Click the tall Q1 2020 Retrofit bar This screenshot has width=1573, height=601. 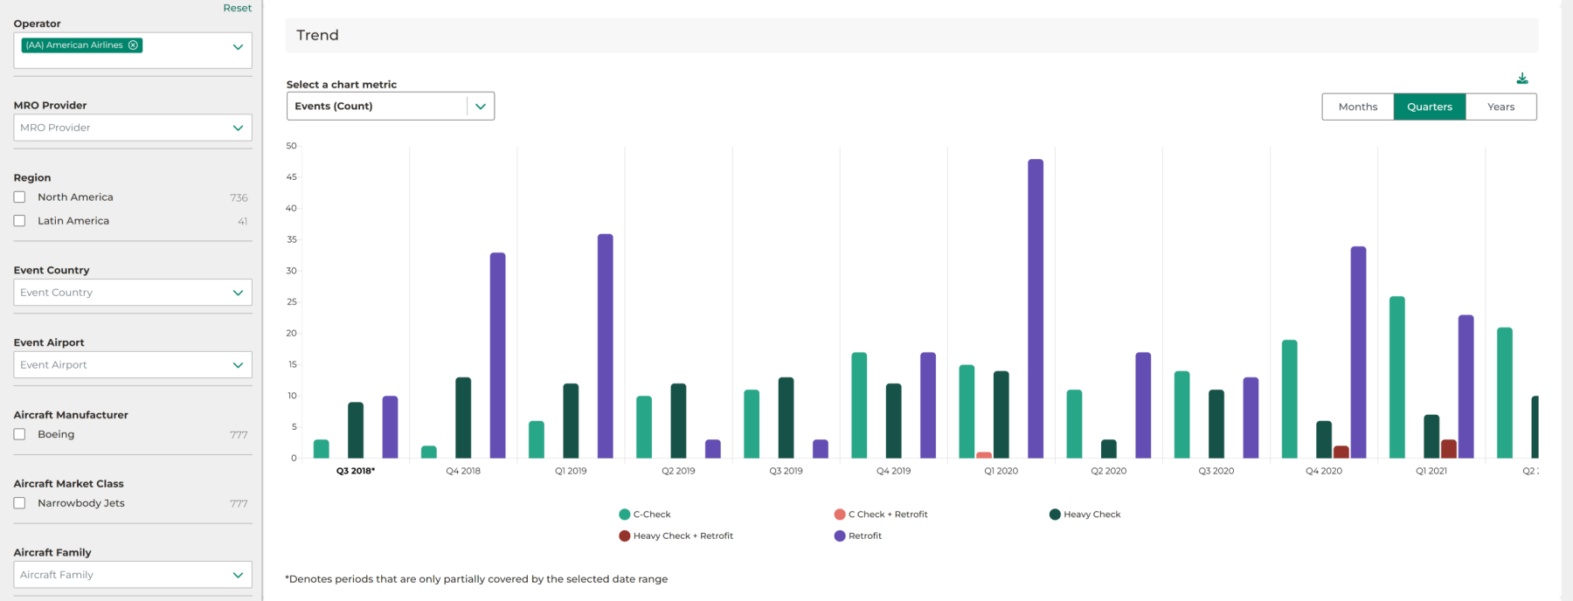(x=1036, y=306)
